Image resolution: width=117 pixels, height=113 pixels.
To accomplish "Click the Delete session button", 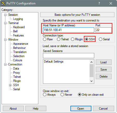I will [x=104, y=77].
